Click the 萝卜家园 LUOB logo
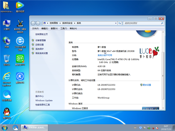Screen dimensions: 175x131 coord(149,53)
